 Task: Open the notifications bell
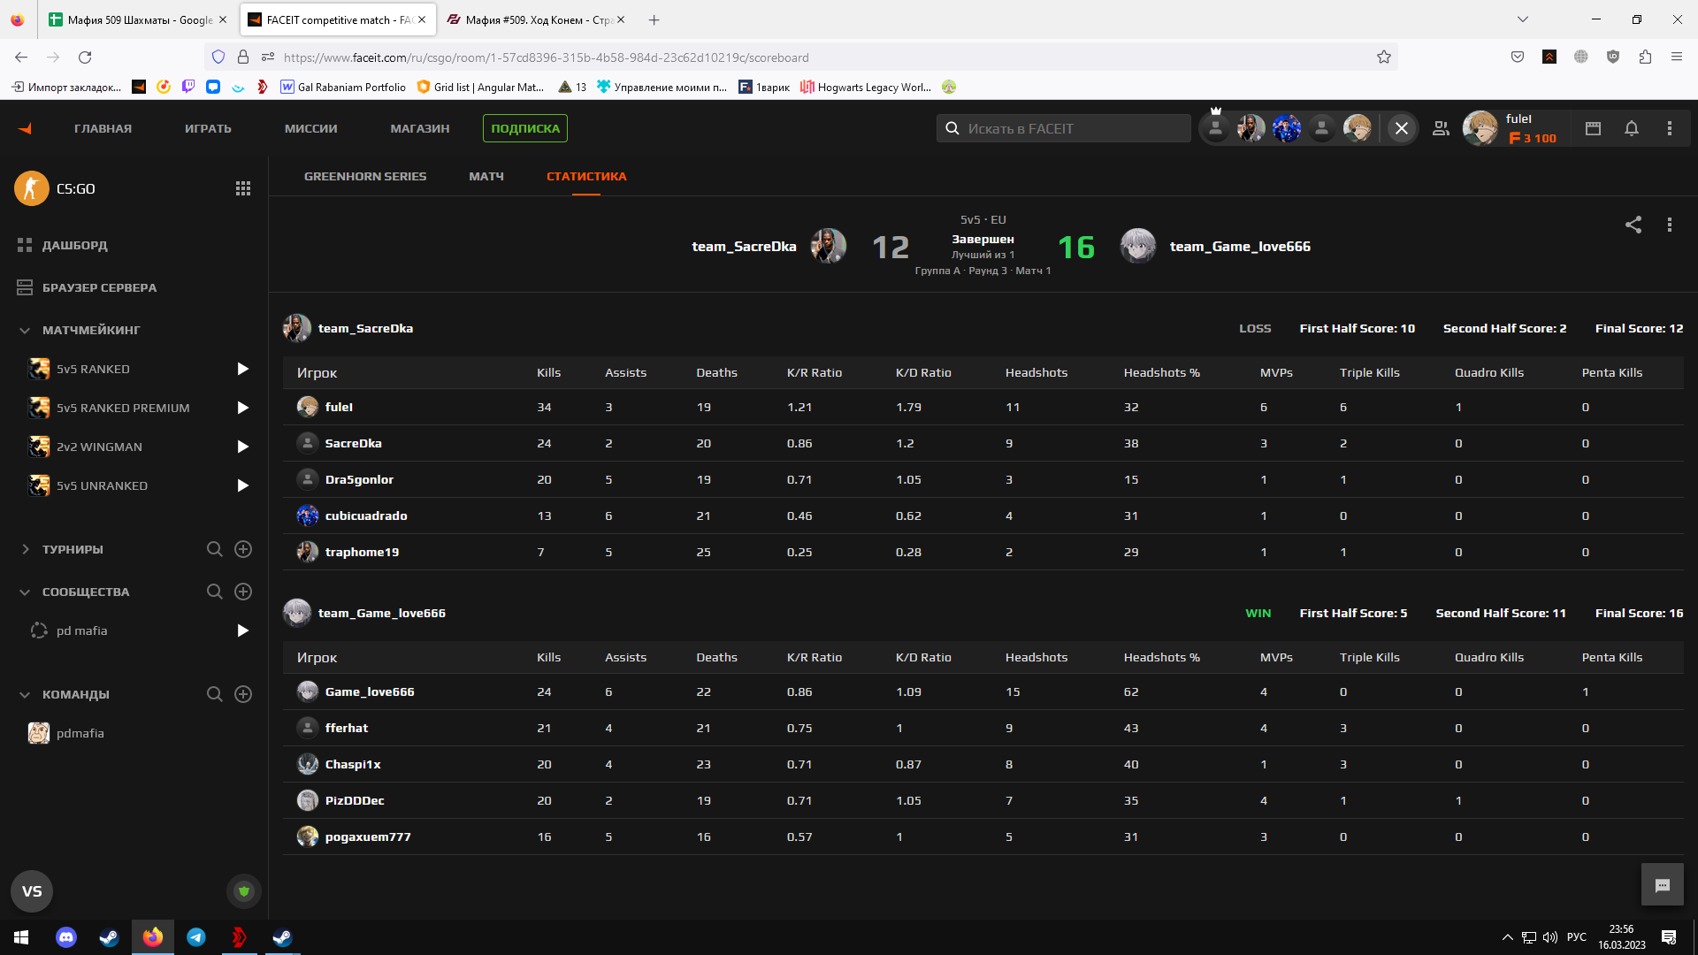[x=1632, y=128]
